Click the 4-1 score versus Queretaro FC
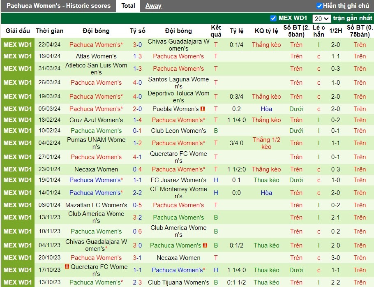The height and width of the screenshot is (287, 374). pos(137,157)
